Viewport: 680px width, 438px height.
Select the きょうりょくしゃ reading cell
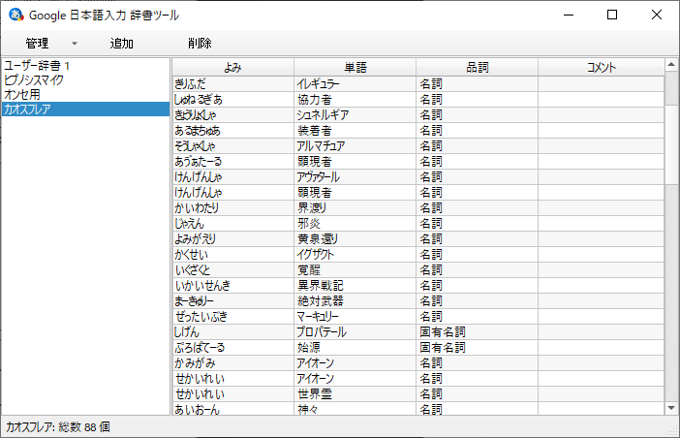[232, 115]
